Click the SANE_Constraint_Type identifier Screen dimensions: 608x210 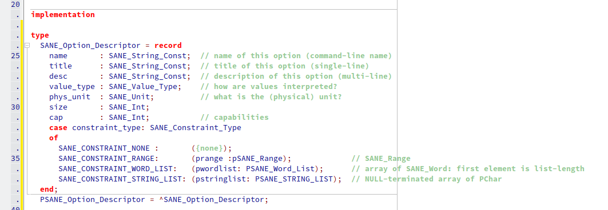coord(196,128)
